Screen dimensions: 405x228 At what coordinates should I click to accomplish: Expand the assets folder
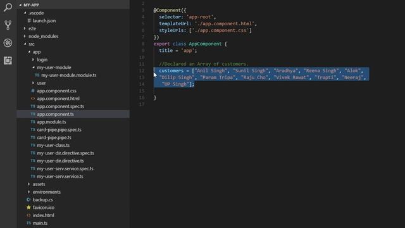point(29,184)
